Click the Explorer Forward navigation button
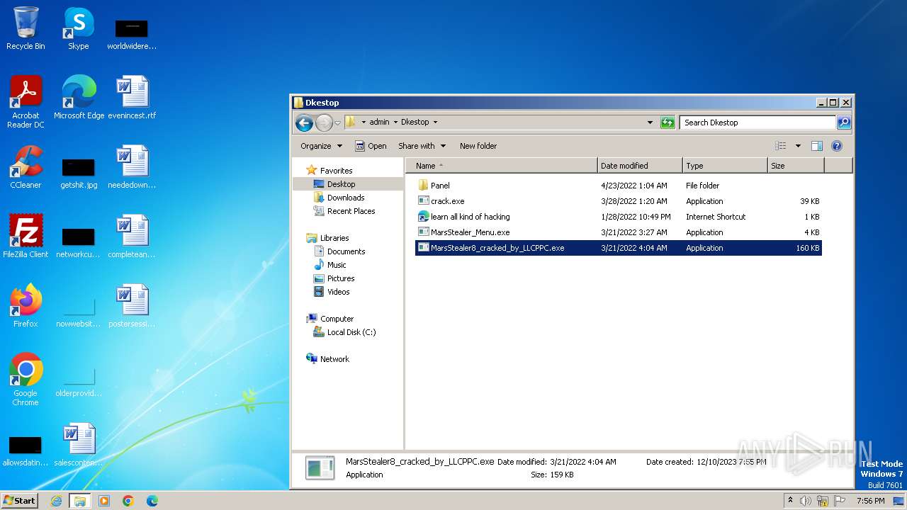Screen dimensions: 907x510 click(x=324, y=123)
